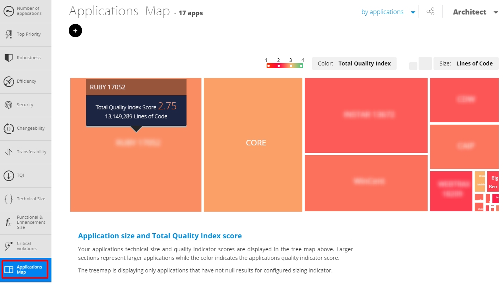Click the share icon in the header
The width and height of the screenshot is (503, 283).
pyautogui.click(x=431, y=12)
